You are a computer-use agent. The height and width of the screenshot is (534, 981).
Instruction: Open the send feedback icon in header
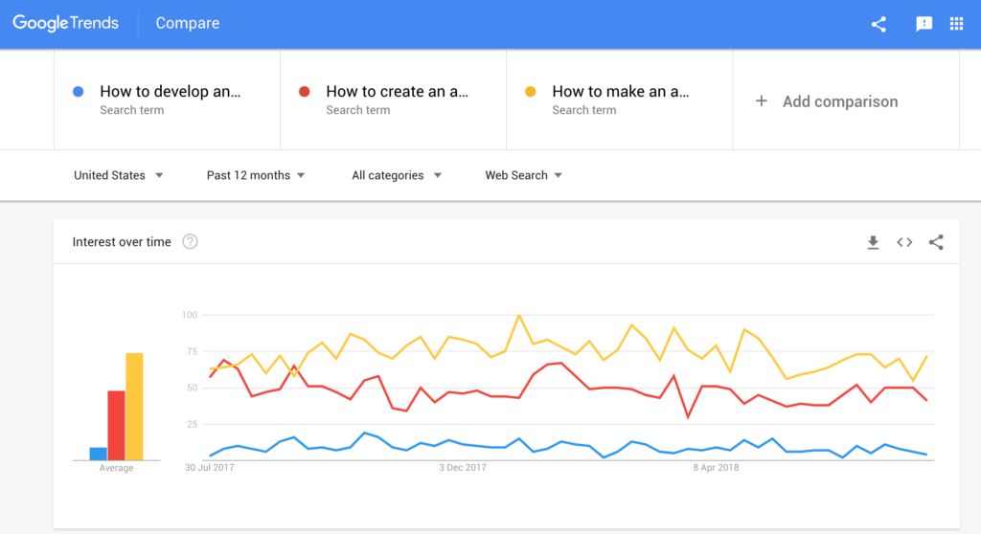point(924,24)
